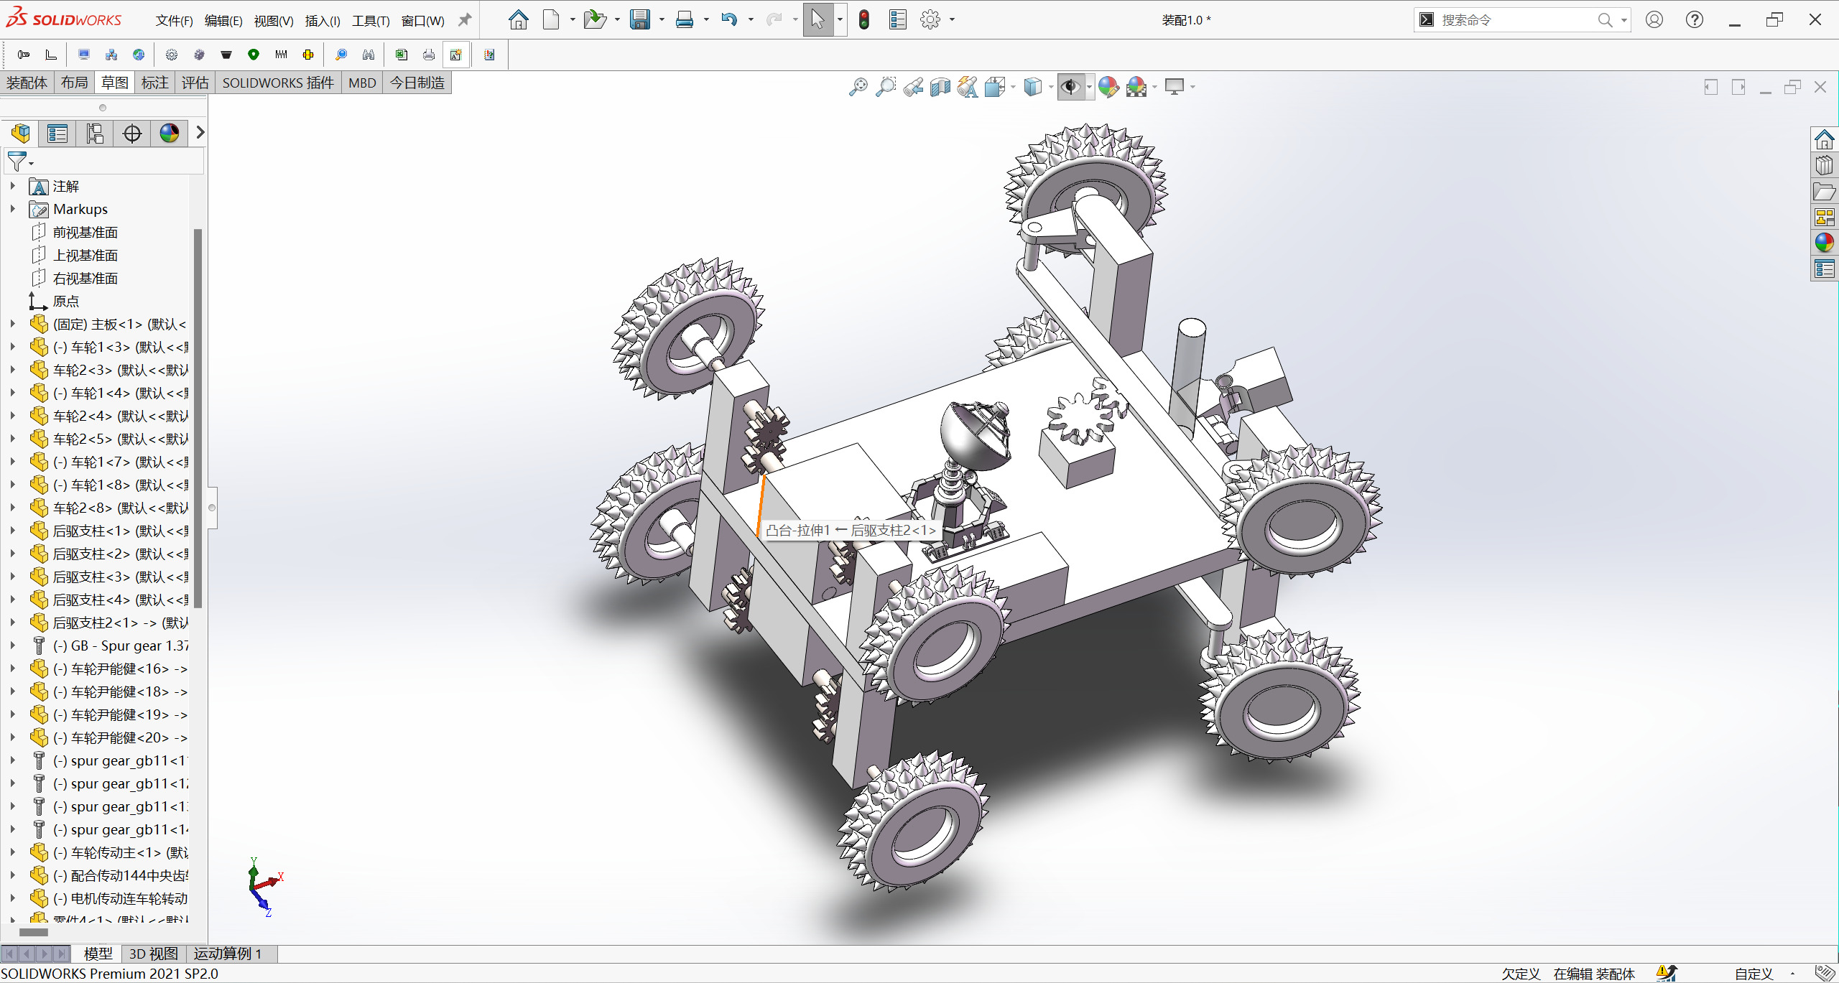Click the Display Style cube icon

[x=1032, y=87]
